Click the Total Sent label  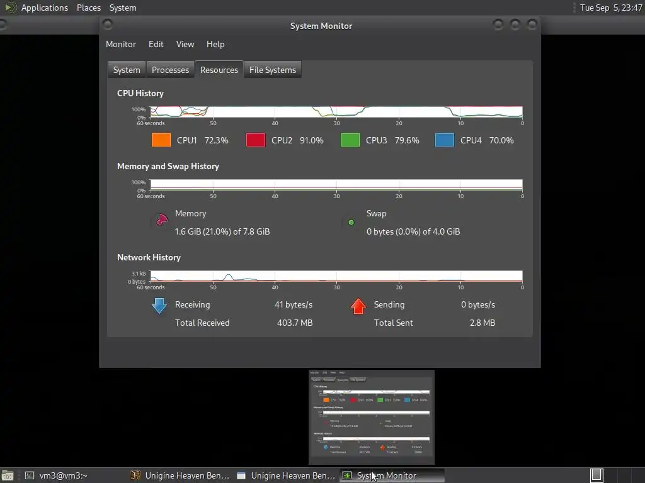(393, 323)
